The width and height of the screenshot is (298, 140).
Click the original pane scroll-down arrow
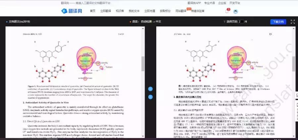[143, 136]
